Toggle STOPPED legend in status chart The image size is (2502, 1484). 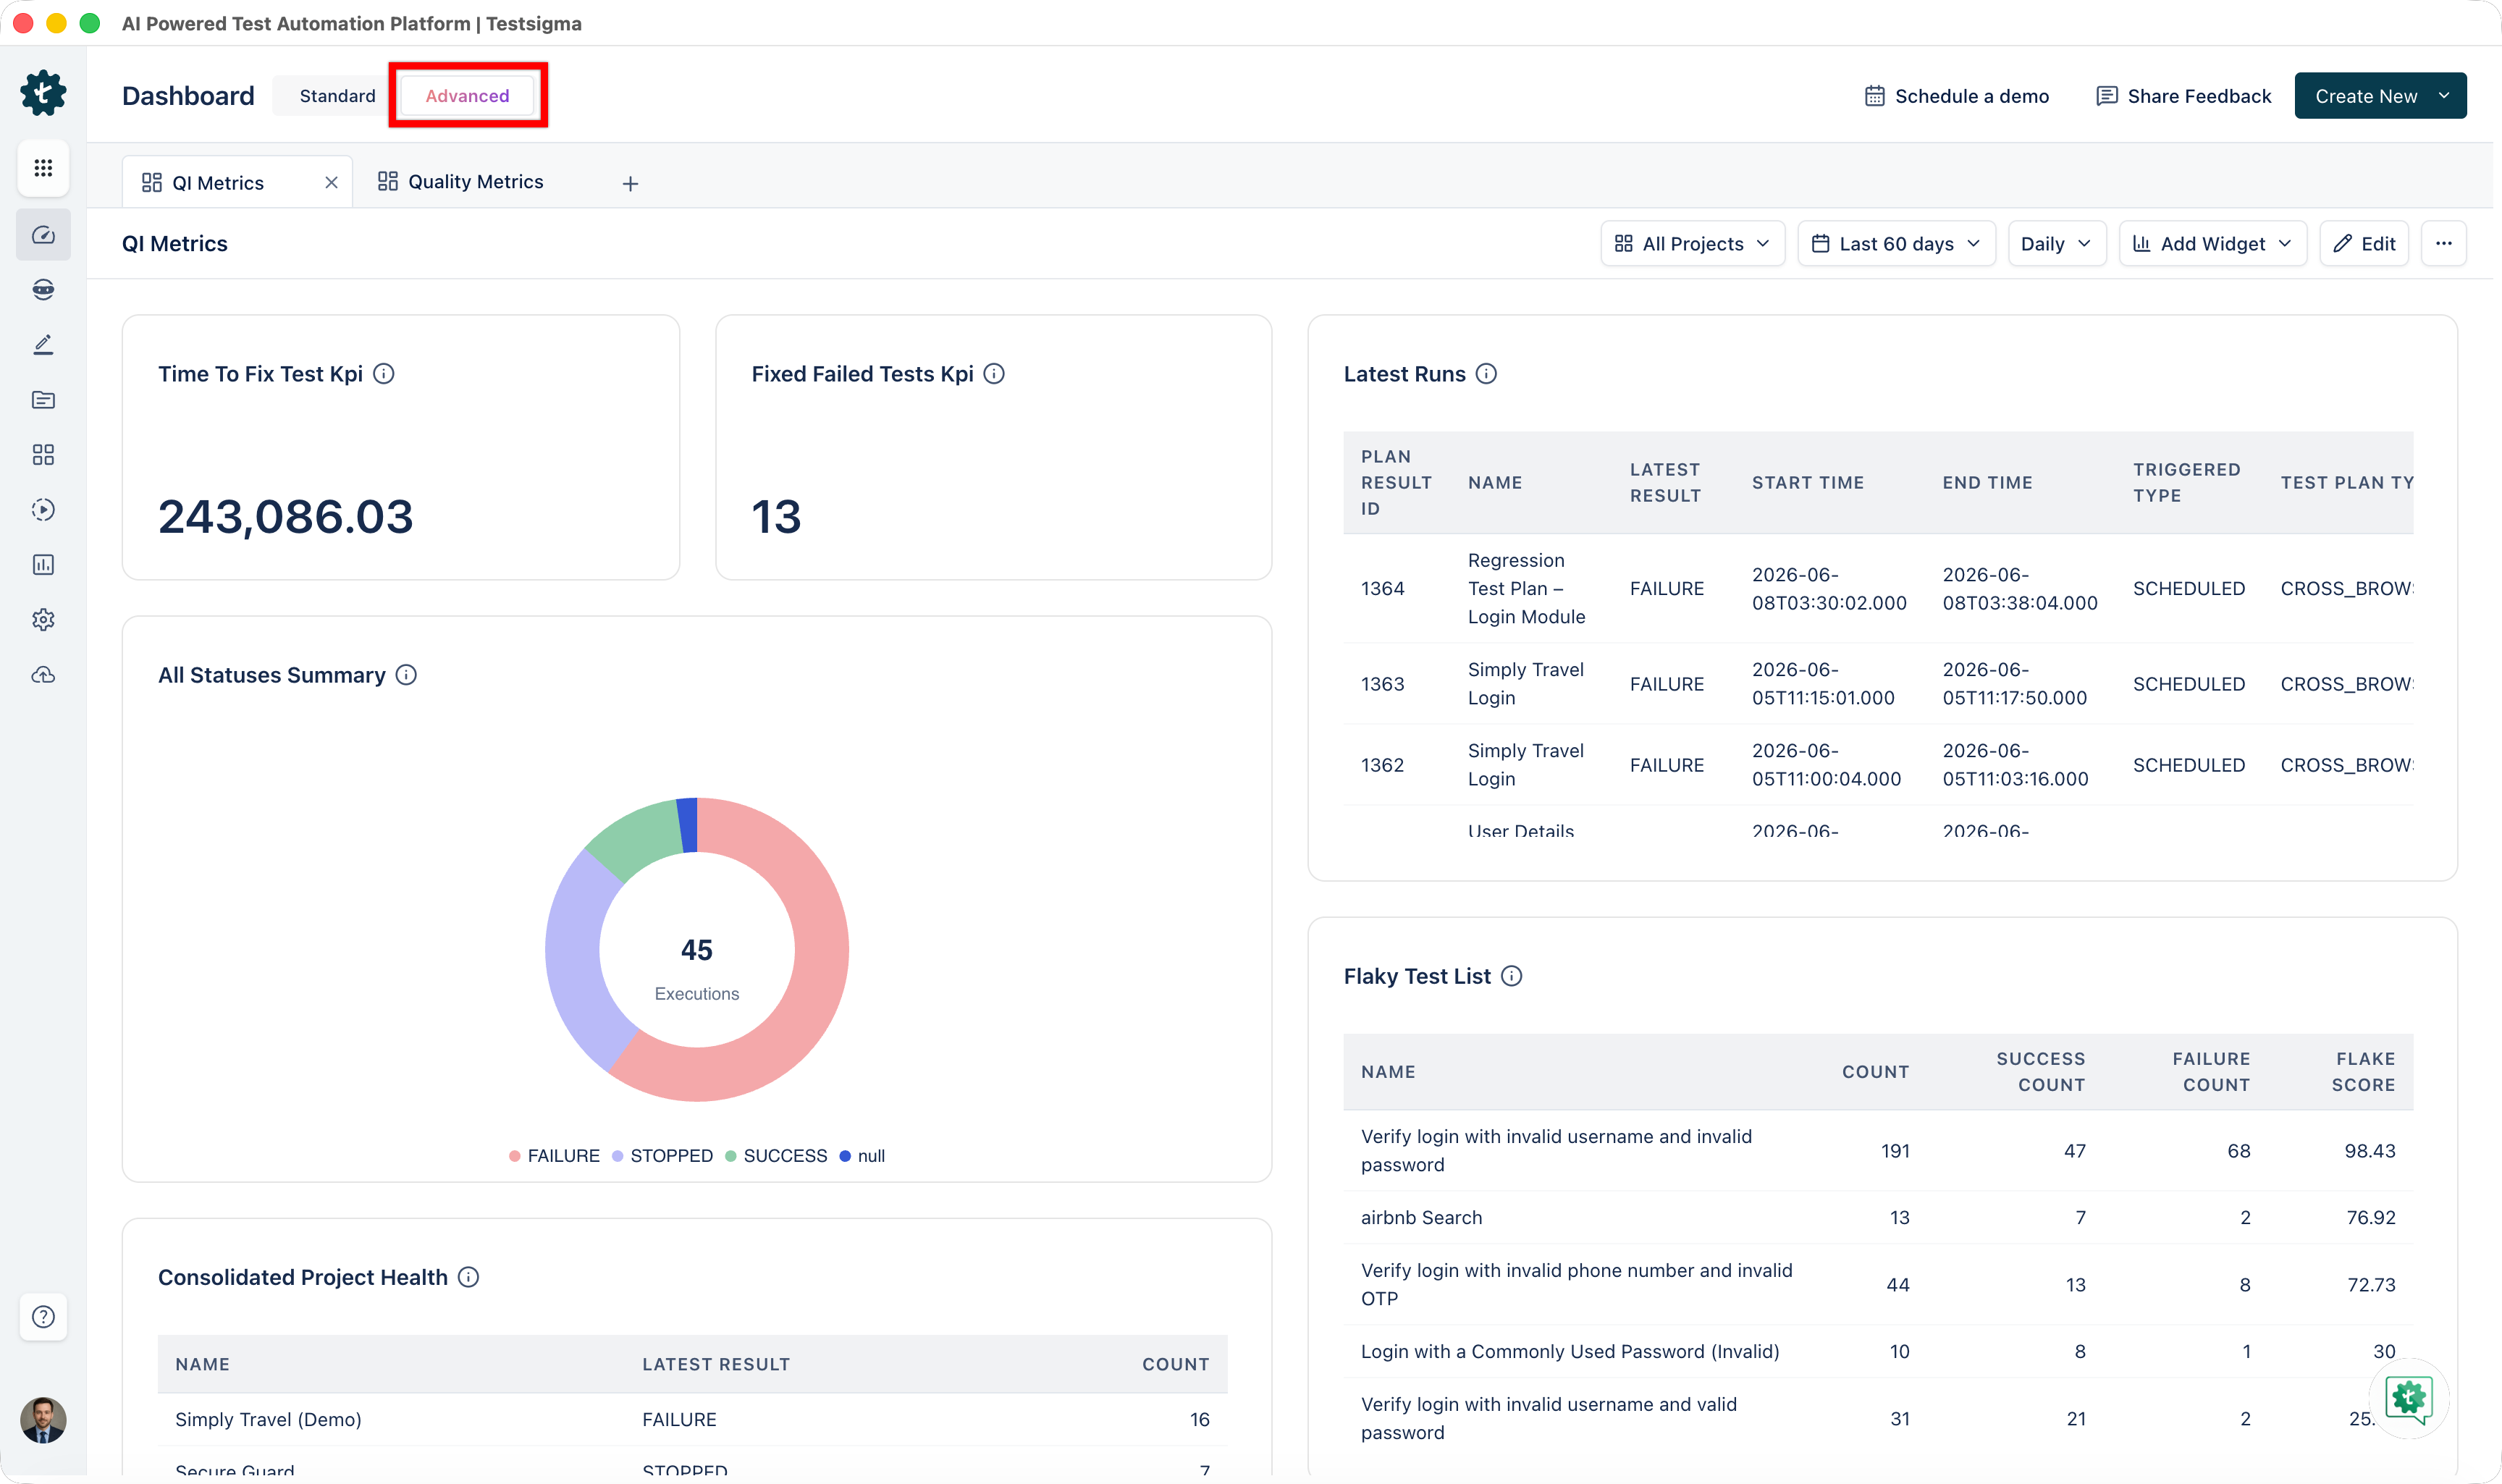point(662,1156)
